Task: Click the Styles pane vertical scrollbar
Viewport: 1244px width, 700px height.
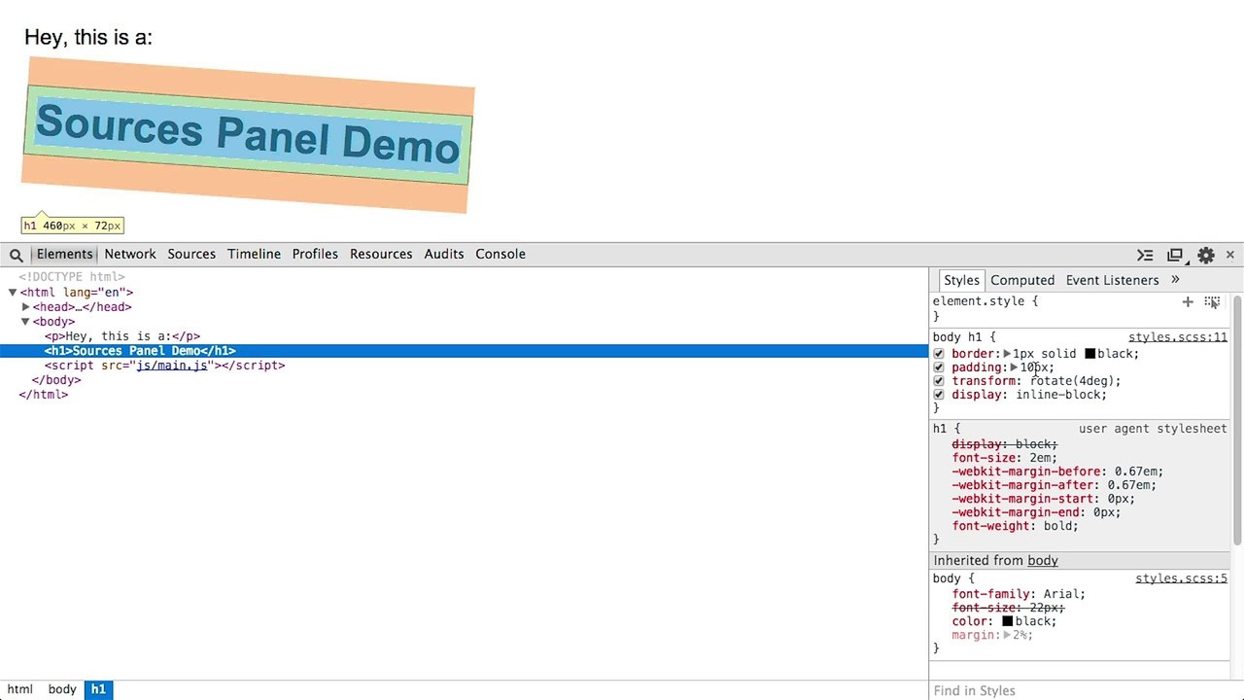Action: [1237, 418]
